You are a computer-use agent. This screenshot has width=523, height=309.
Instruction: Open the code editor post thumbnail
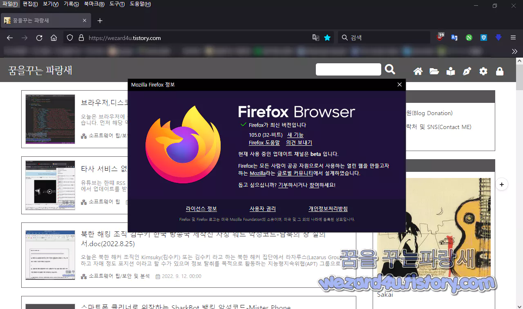[50, 119]
